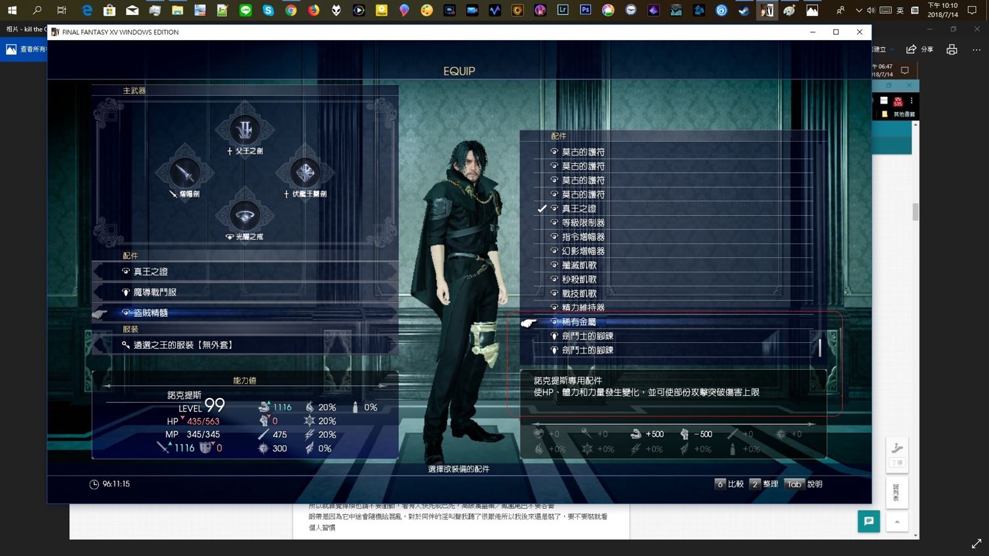Open File Explorer from the taskbar

pos(178,10)
